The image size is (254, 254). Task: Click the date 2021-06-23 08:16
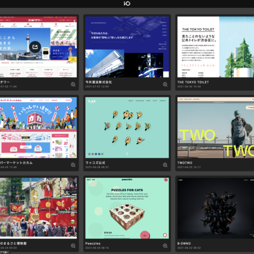(97, 248)
